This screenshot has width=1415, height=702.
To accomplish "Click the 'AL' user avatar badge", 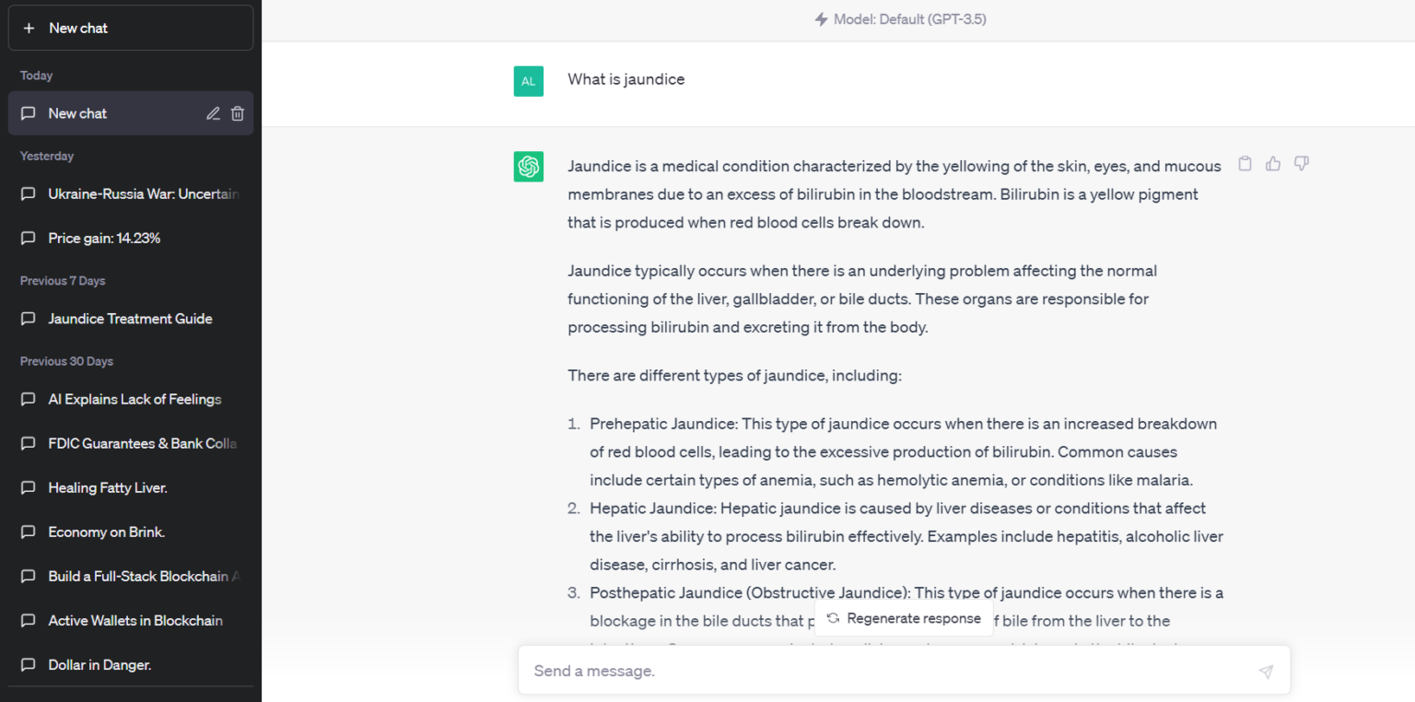I will pyautogui.click(x=528, y=81).
